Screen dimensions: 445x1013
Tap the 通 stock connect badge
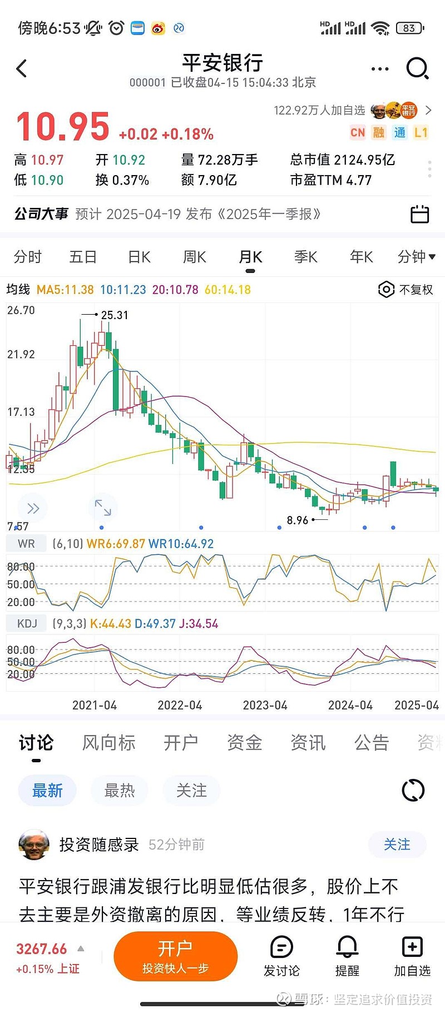pyautogui.click(x=400, y=132)
